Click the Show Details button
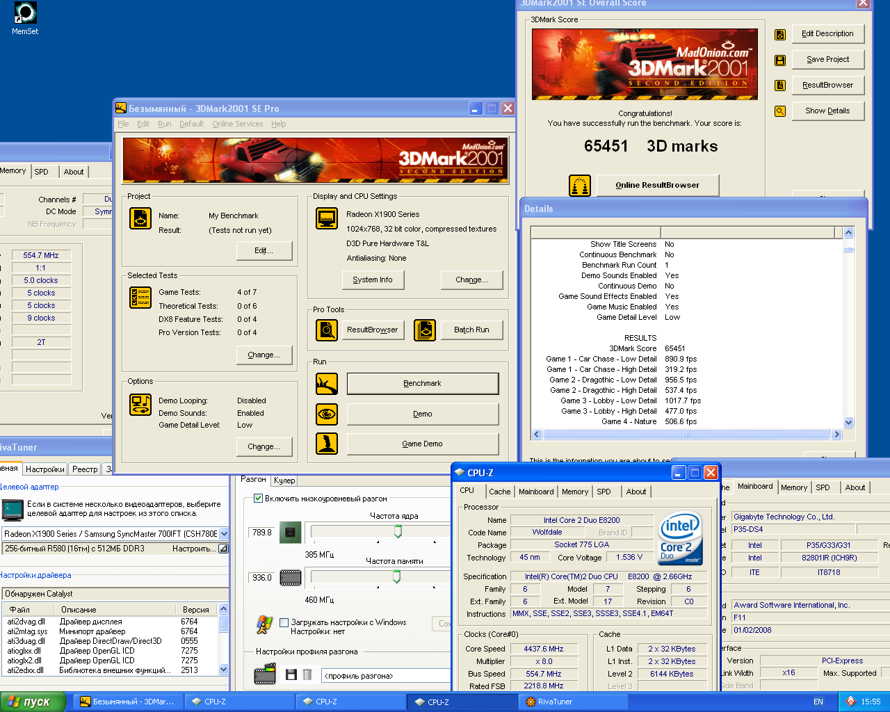 pyautogui.click(x=827, y=111)
